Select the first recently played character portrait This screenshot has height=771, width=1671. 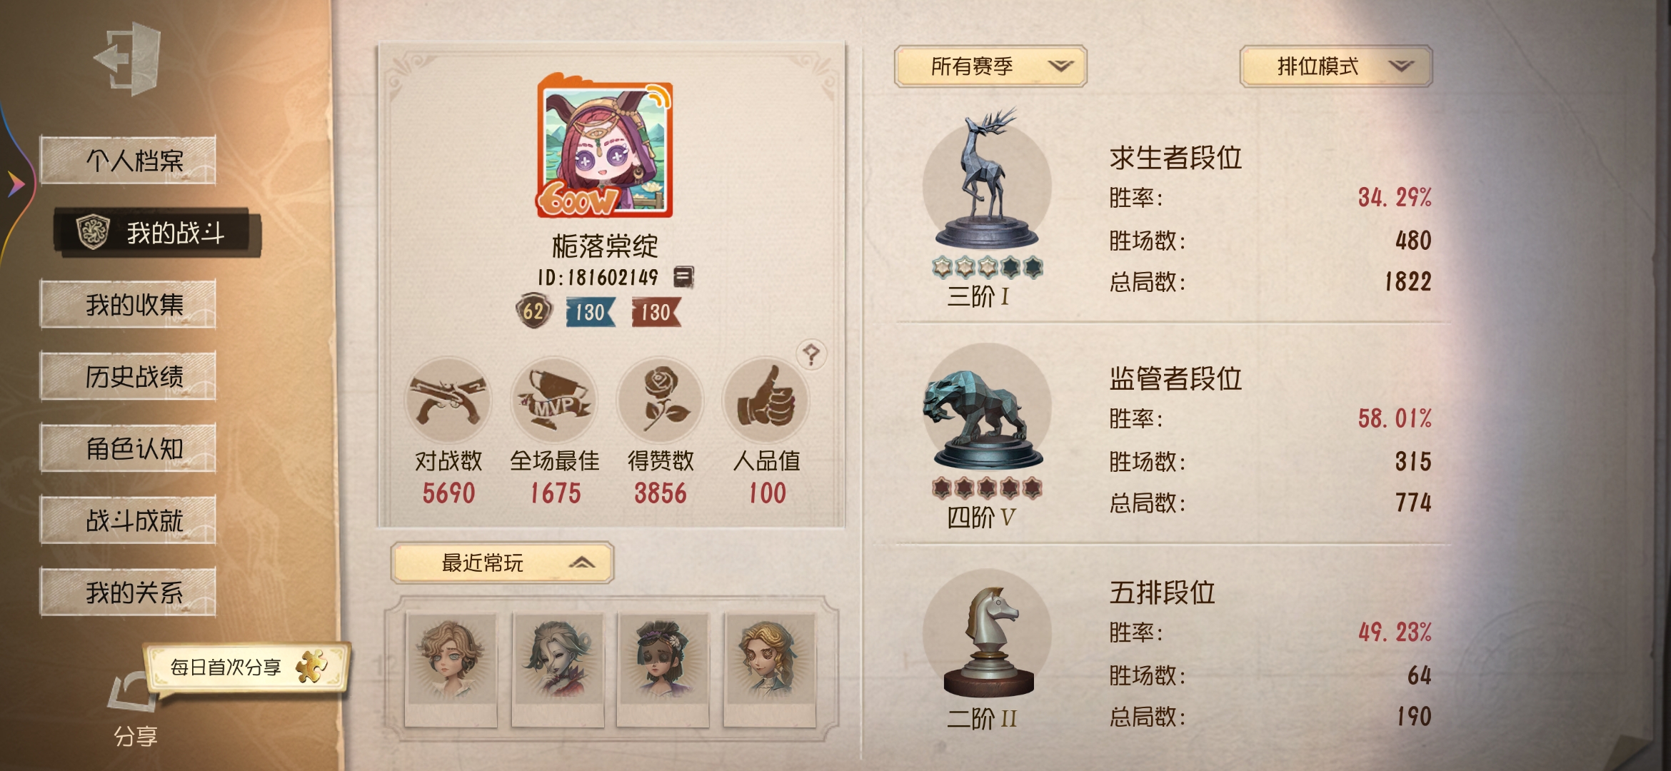451,670
